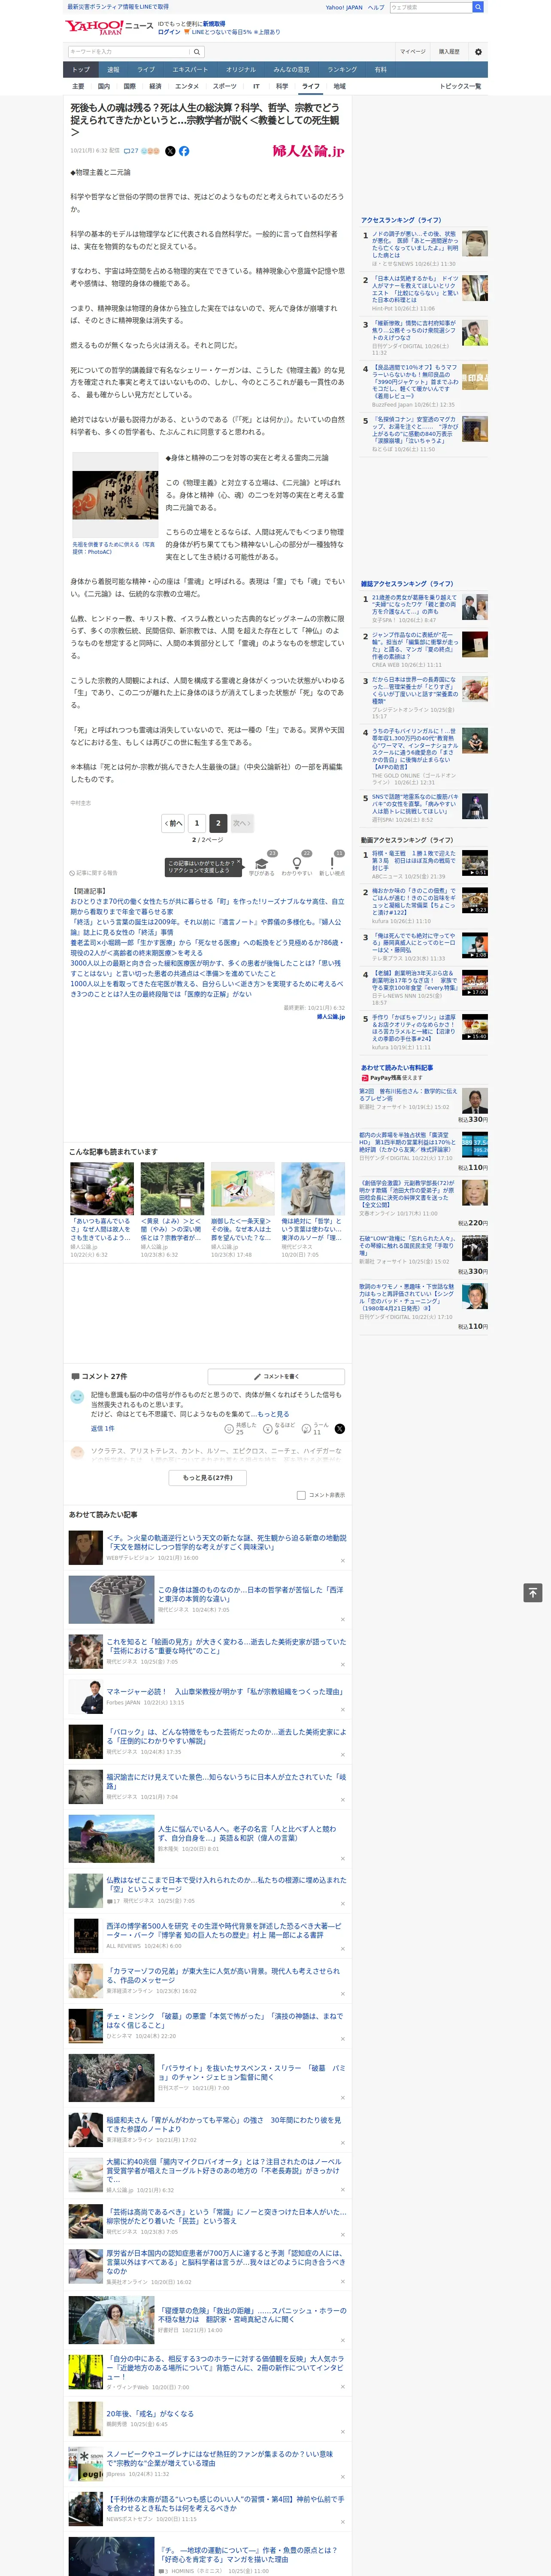Viewport: 551px width, 2576px height.
Task: Select the 科学 category
Action: [282, 86]
